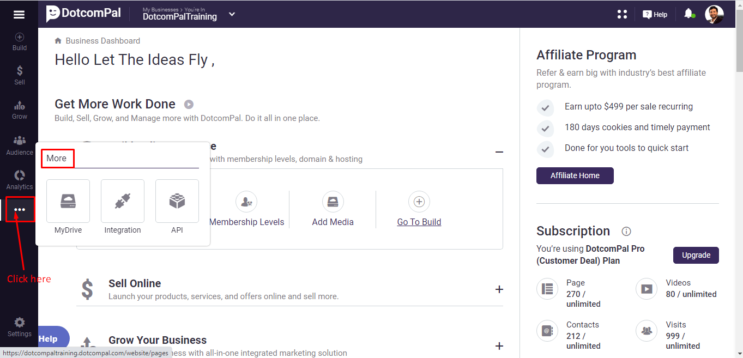Open the user profile avatar

pyautogui.click(x=714, y=14)
